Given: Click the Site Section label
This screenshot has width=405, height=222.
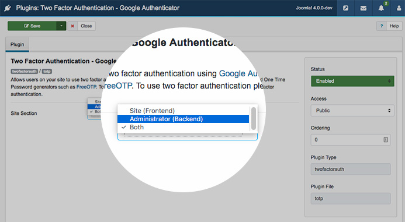Looking at the screenshot, I should click(24, 113).
